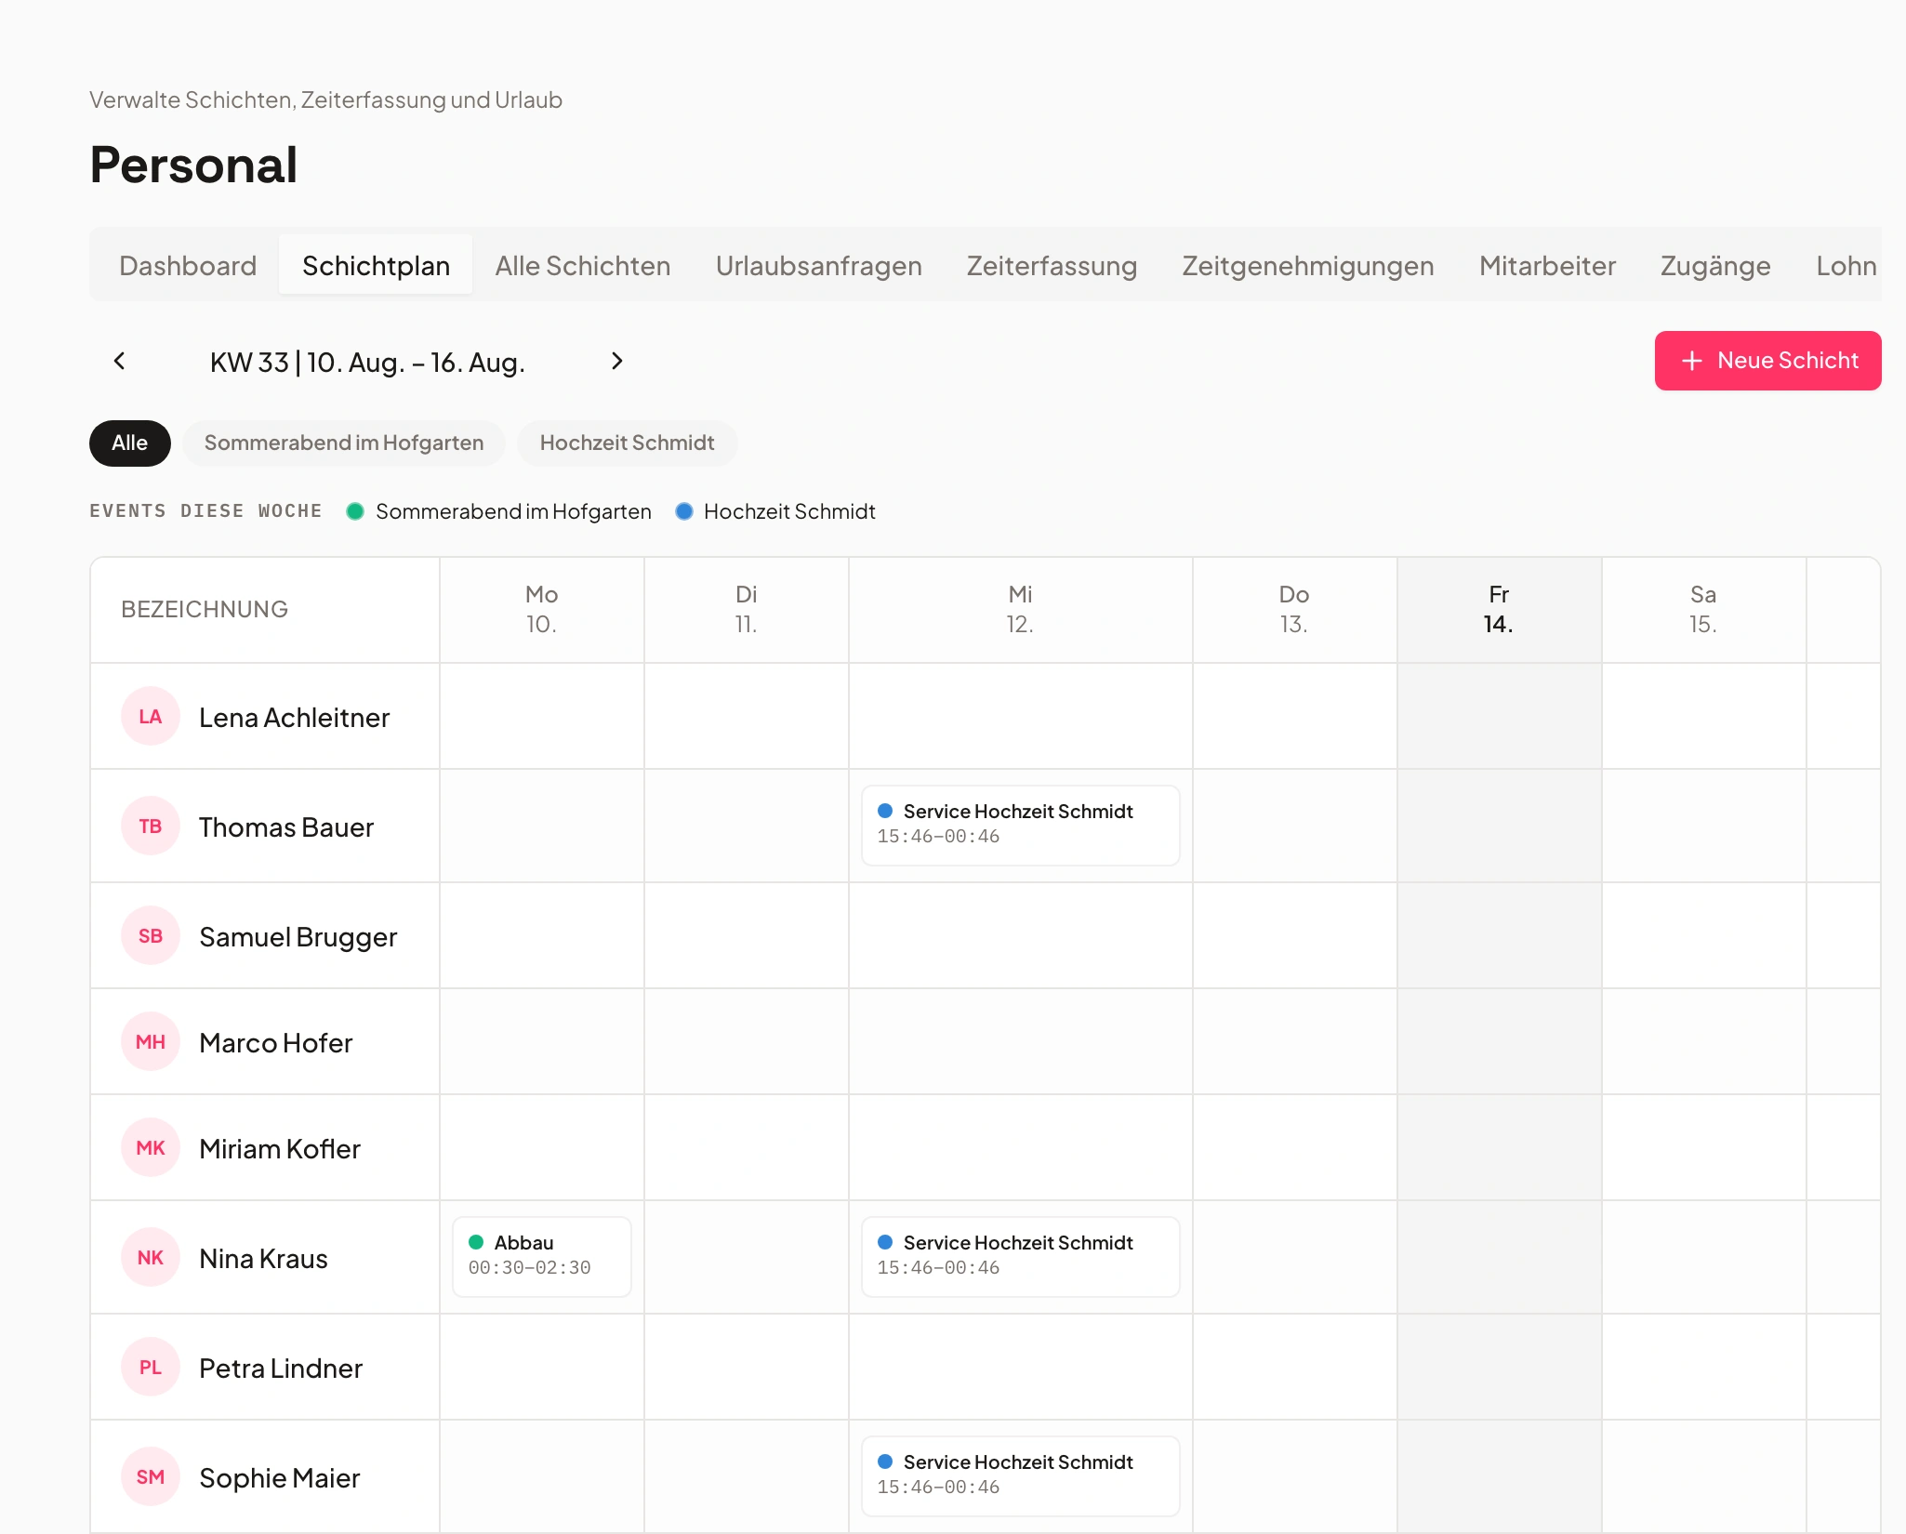Click the plus Neue Schicht button
This screenshot has width=1906, height=1534.
pyautogui.click(x=1767, y=361)
